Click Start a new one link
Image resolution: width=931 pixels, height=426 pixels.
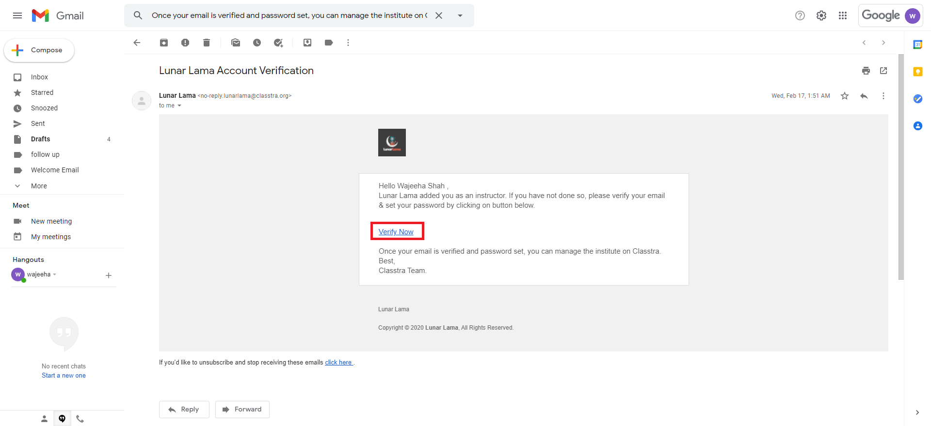click(x=64, y=376)
